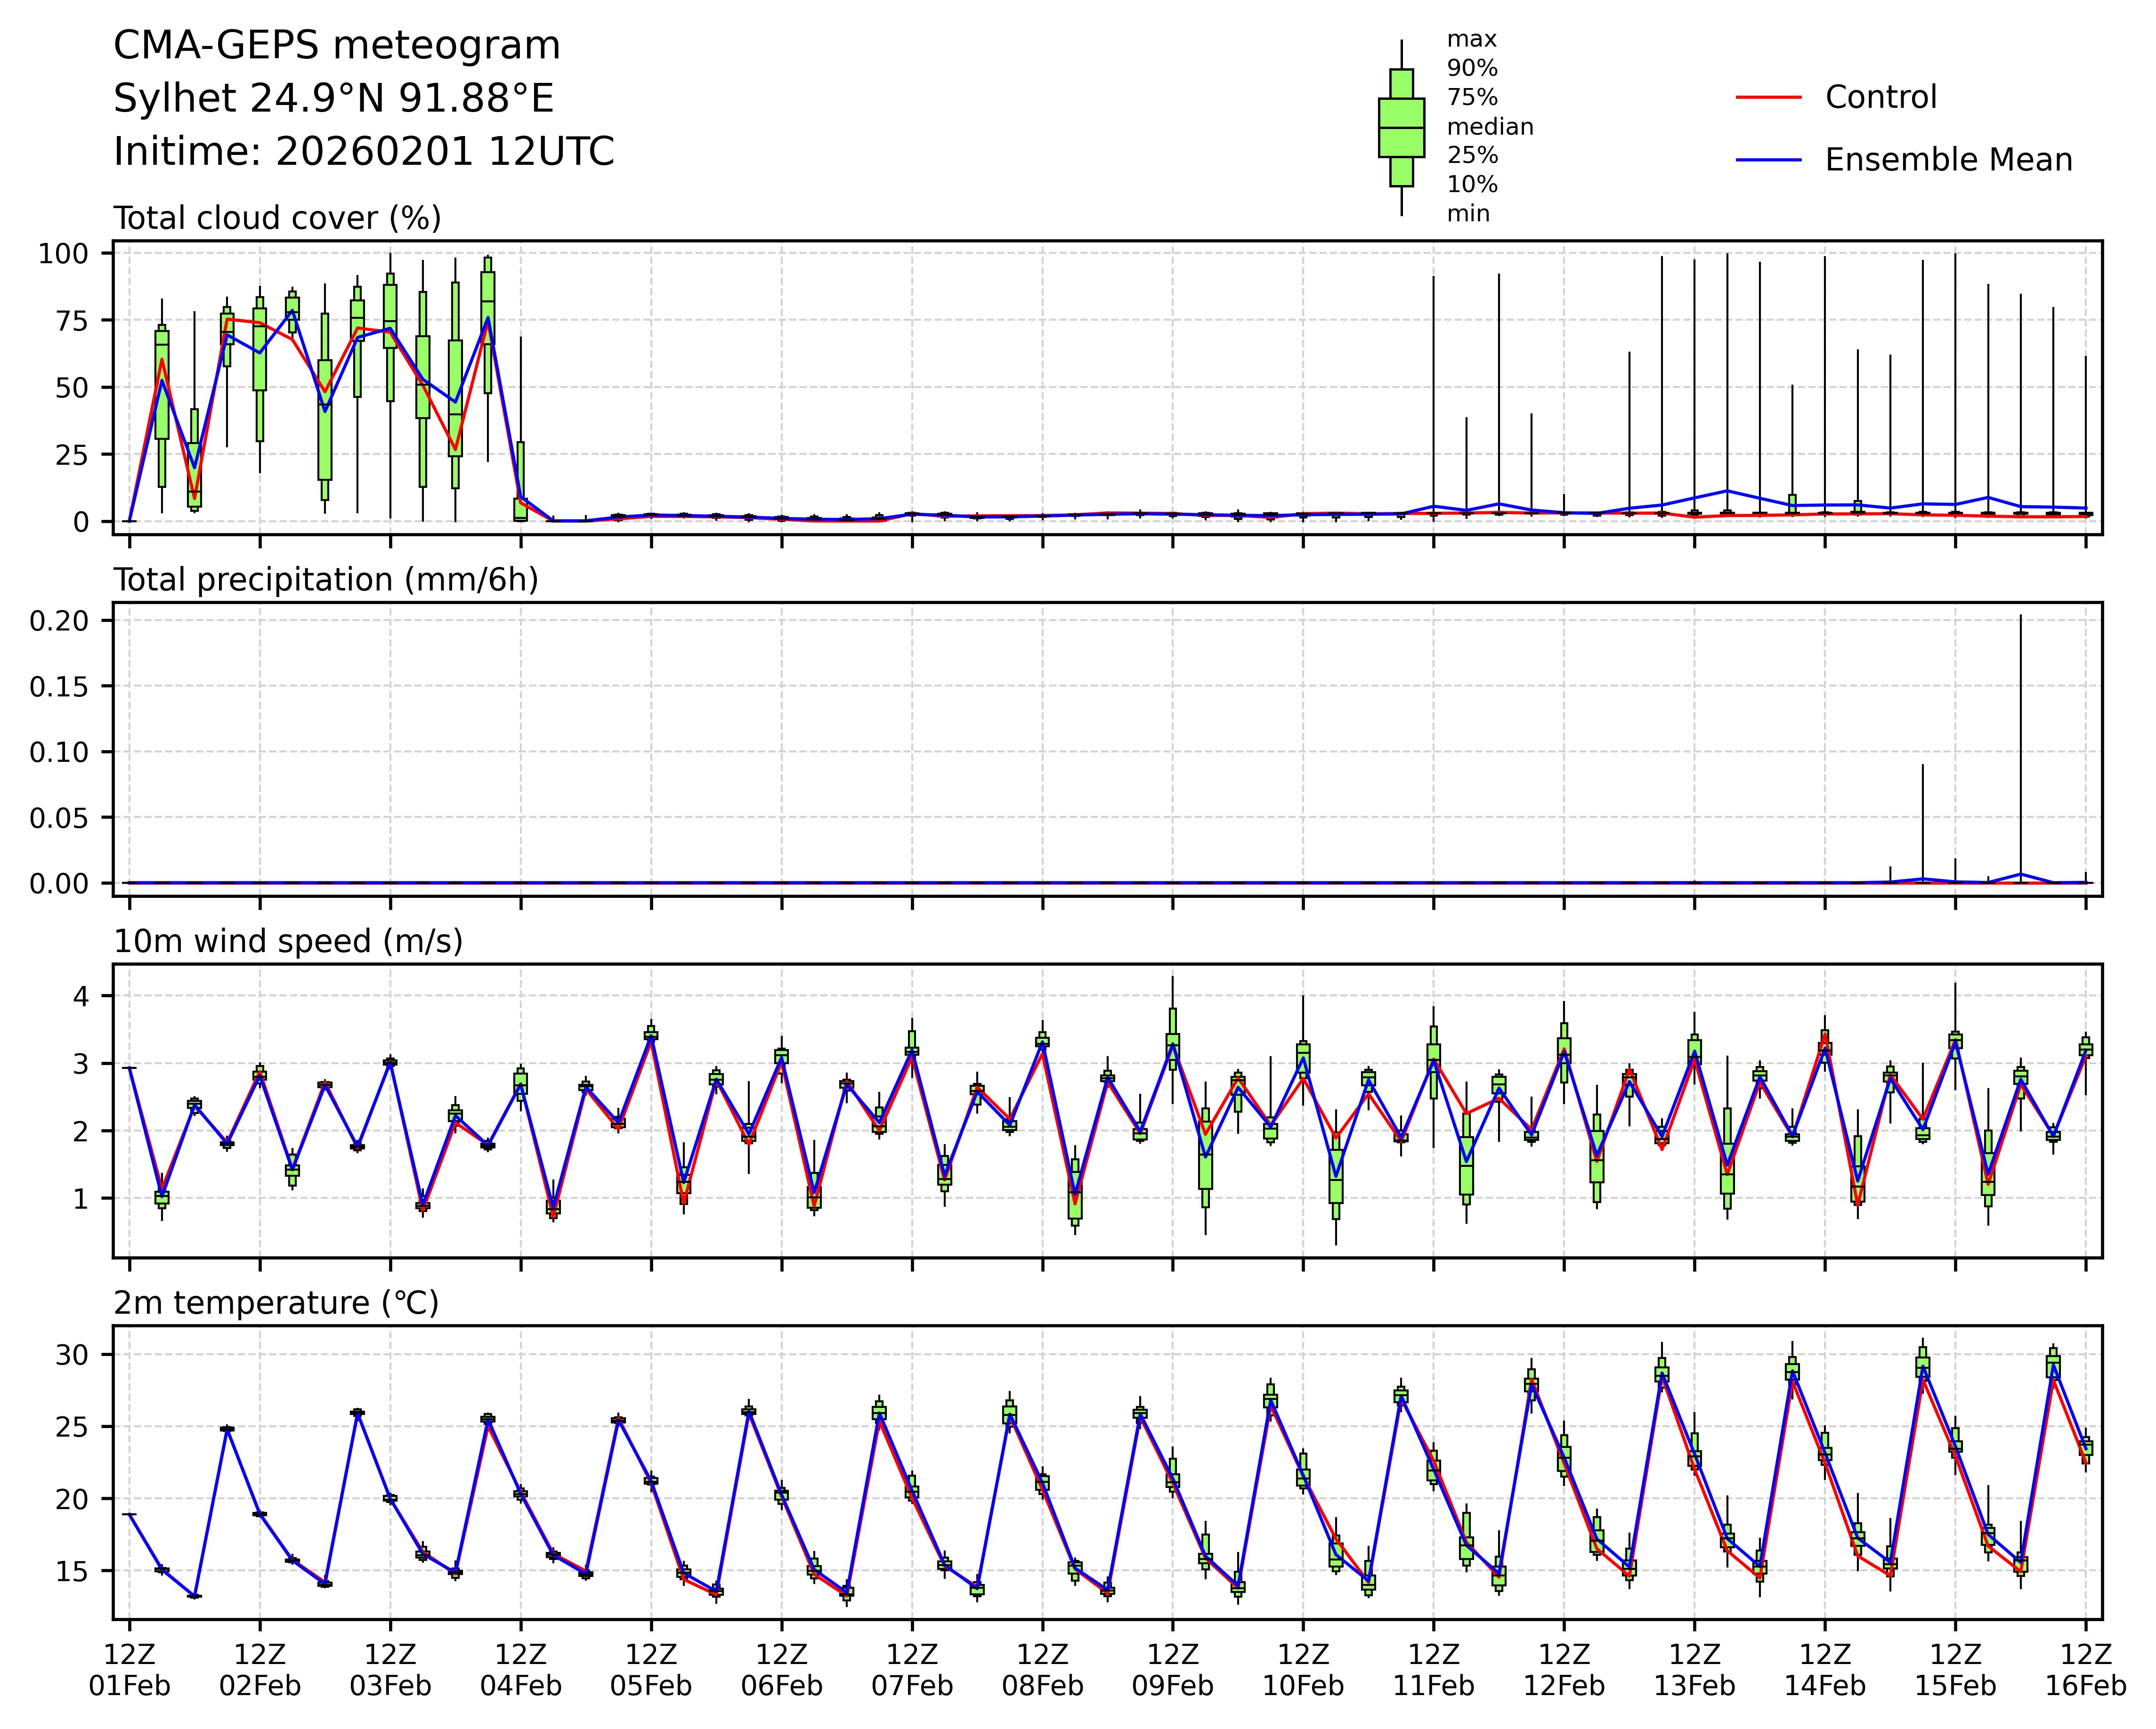Click the Control legend label
The height and width of the screenshot is (1729, 2156).
pos(1880,98)
